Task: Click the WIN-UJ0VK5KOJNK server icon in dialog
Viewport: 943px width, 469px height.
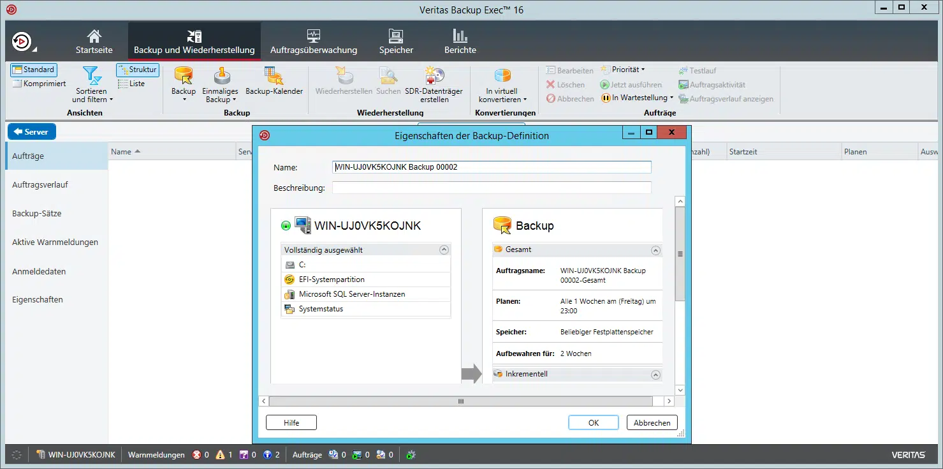Action: [302, 225]
